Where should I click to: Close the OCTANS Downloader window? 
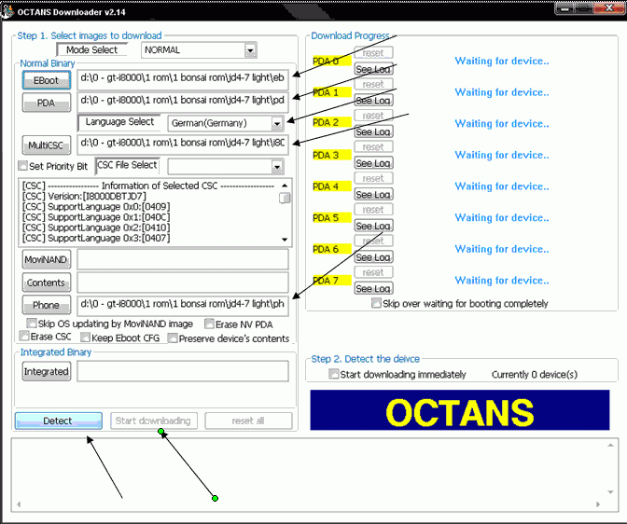pyautogui.click(x=609, y=8)
